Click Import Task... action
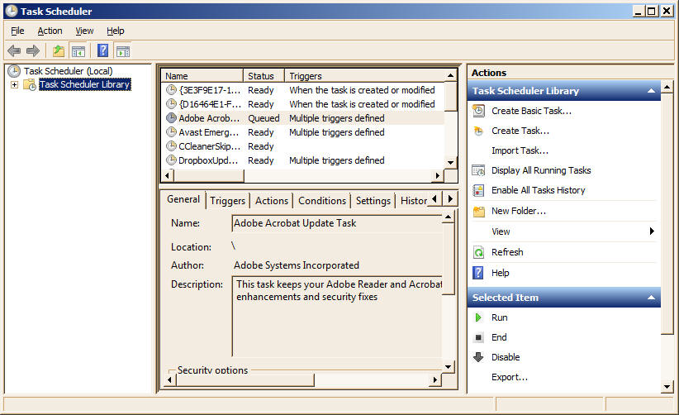 pyautogui.click(x=520, y=150)
